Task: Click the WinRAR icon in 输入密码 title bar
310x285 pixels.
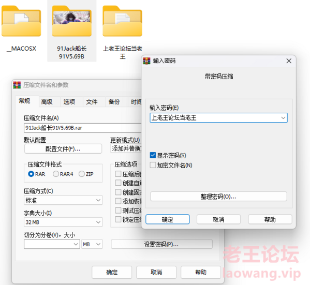Action: 146,61
